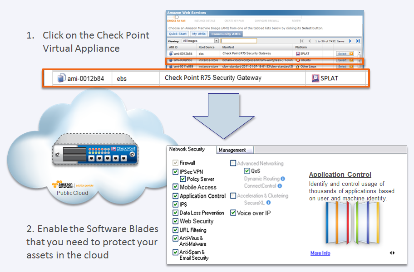Click the Check Point appliance image in cloud

click(95, 150)
